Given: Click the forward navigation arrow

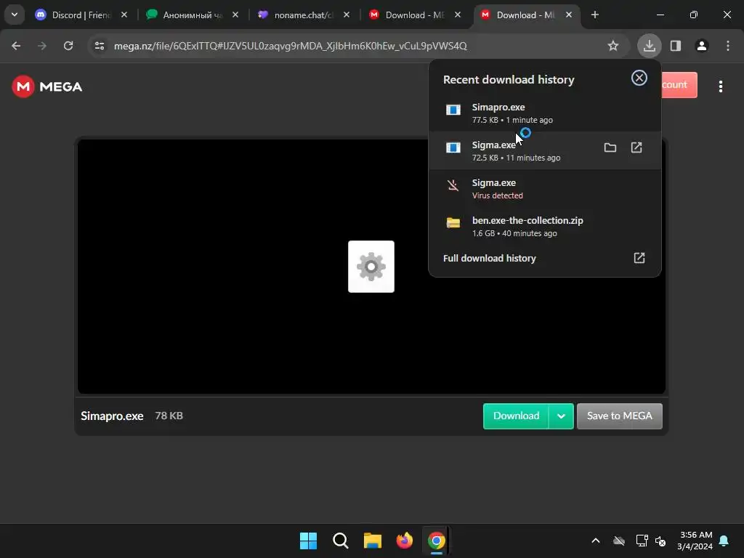Looking at the screenshot, I should click(42, 46).
